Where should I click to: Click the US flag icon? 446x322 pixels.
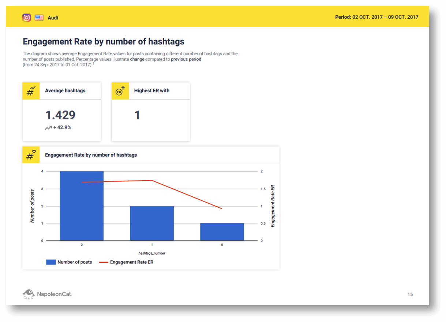pyautogui.click(x=39, y=17)
